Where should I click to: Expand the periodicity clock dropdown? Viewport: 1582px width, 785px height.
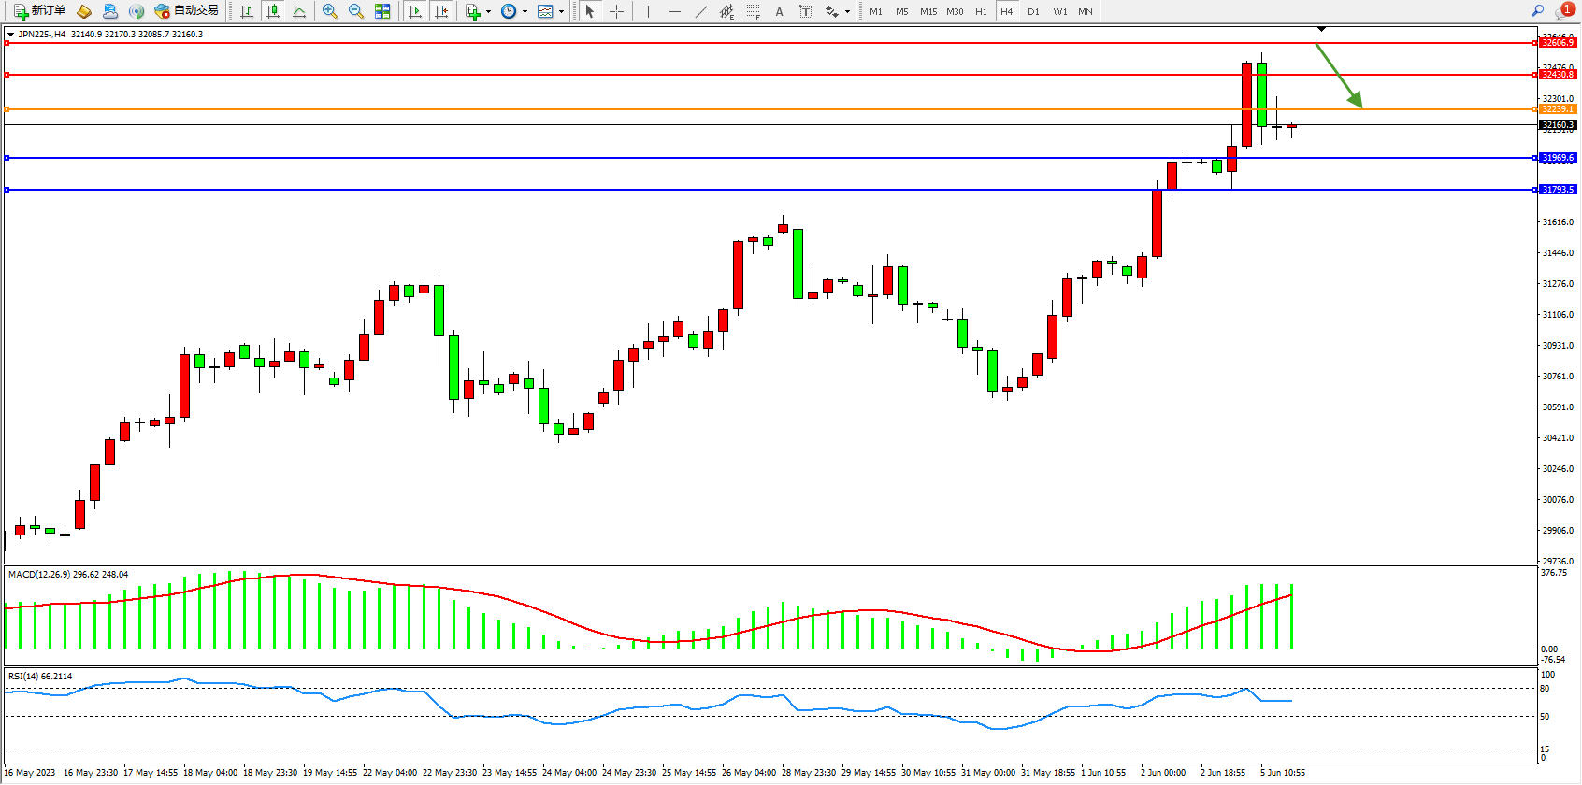coord(525,12)
